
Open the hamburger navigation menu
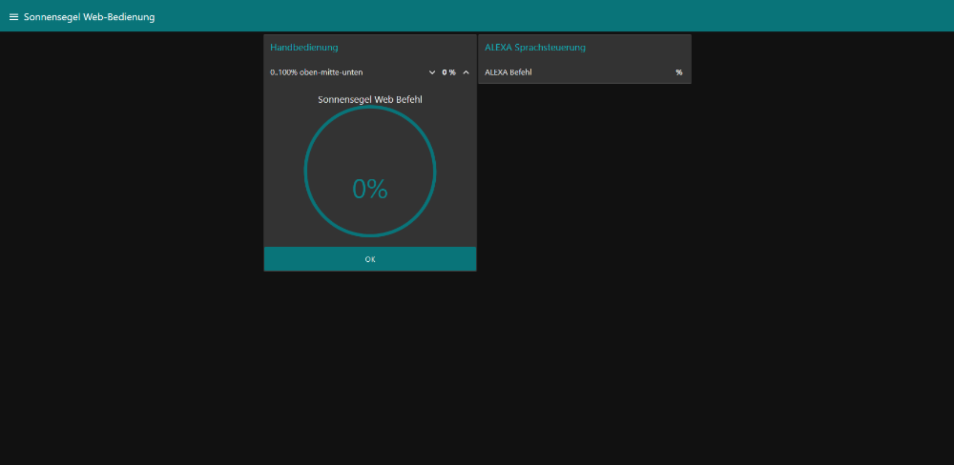(x=14, y=17)
